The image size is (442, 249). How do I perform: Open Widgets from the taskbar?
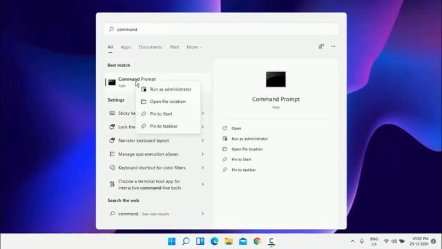tap(200, 241)
